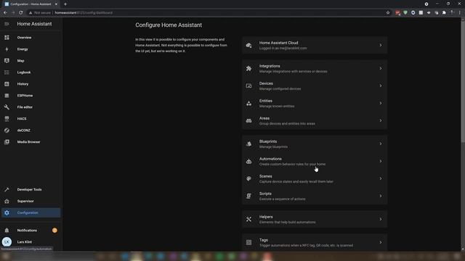
Task: Click the Devices icon
Action: pyautogui.click(x=248, y=86)
